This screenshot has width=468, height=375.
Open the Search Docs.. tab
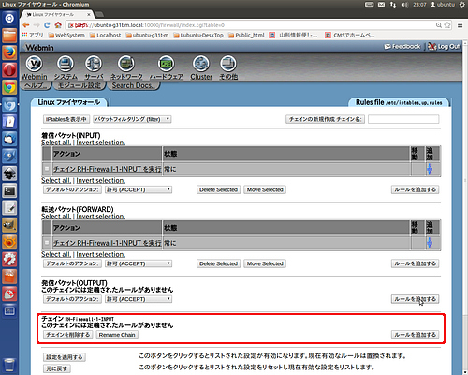[134, 85]
